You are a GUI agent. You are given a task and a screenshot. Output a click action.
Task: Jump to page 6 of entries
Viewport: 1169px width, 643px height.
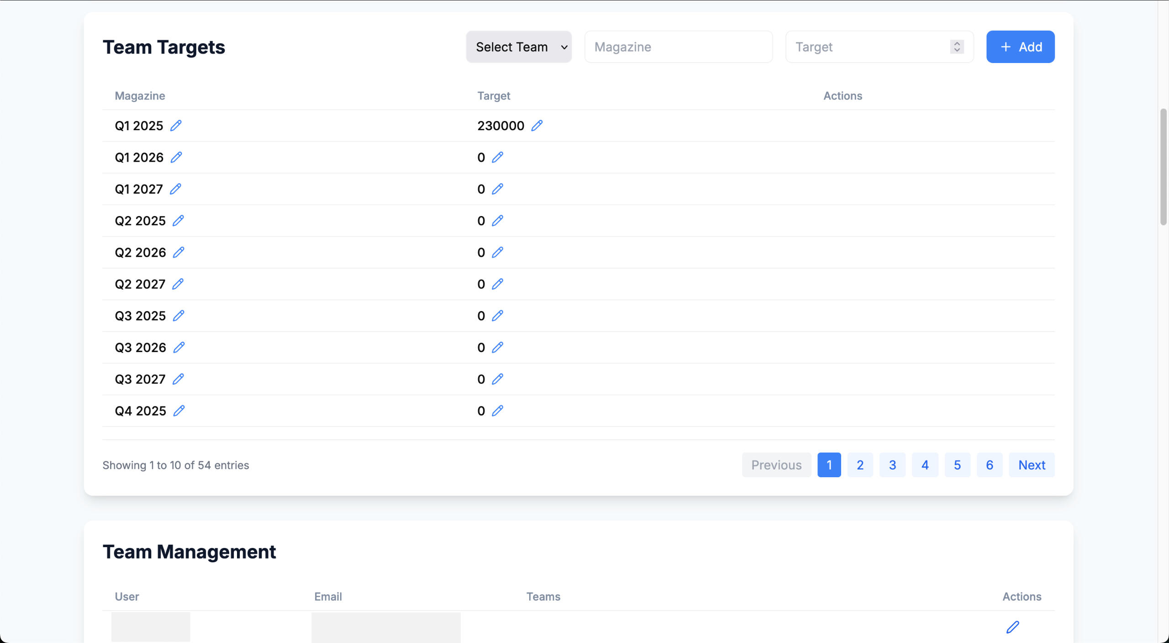pyautogui.click(x=990, y=465)
